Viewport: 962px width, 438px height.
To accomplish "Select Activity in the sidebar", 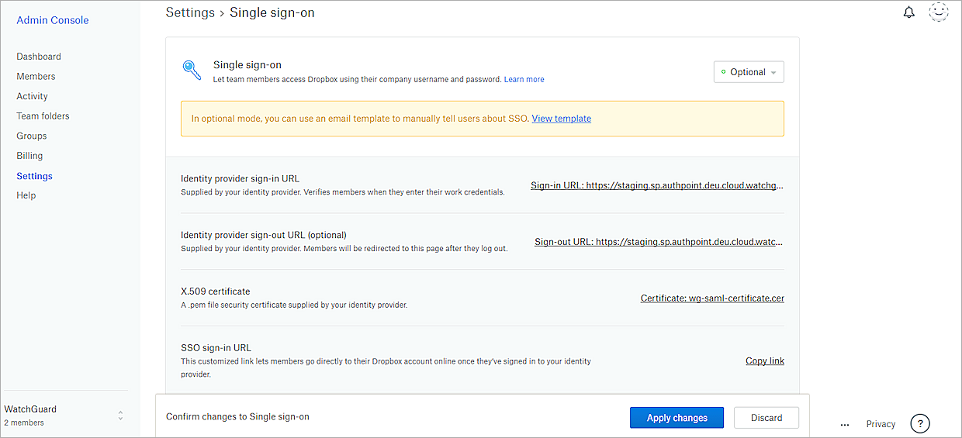I will tap(32, 96).
